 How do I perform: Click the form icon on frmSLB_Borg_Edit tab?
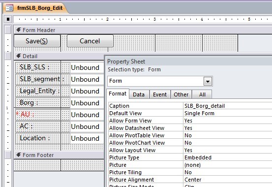pos(9,8)
